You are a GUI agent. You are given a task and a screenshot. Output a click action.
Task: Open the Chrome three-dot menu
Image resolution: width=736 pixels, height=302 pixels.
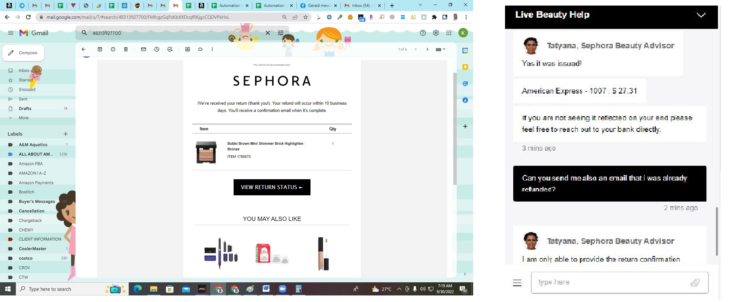(x=466, y=17)
